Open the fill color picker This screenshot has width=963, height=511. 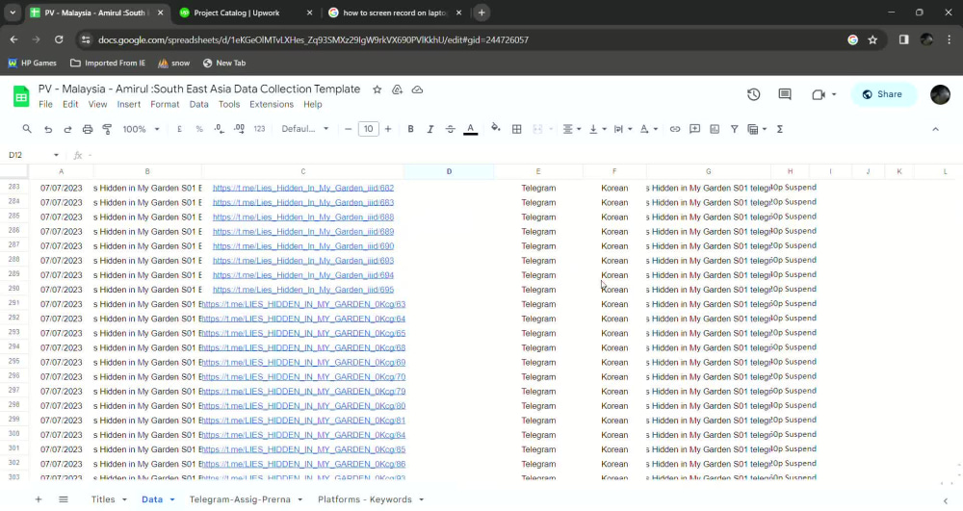click(x=496, y=128)
